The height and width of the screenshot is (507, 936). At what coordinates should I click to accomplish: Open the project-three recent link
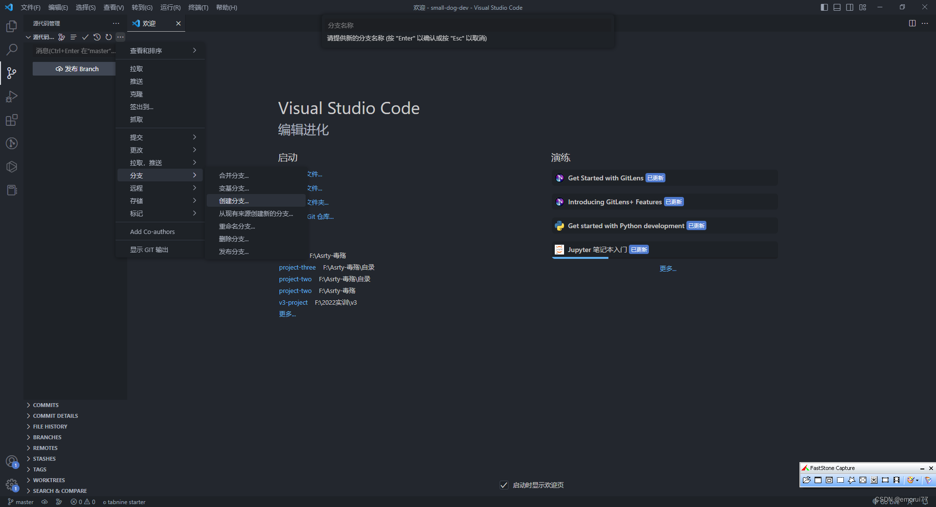pos(297,267)
